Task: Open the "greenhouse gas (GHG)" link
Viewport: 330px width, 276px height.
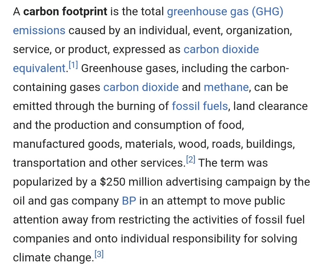Action: [x=225, y=12]
